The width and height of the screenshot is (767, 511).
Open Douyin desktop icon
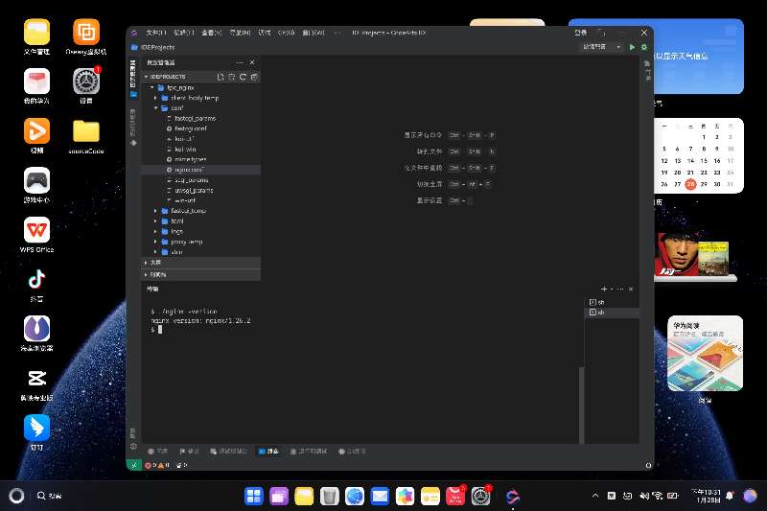(36, 285)
